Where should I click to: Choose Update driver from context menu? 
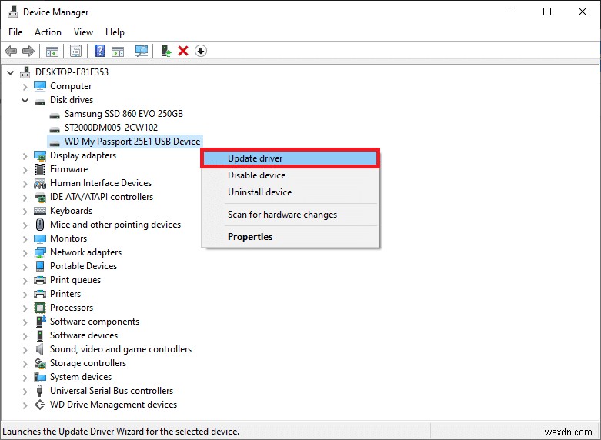click(290, 158)
